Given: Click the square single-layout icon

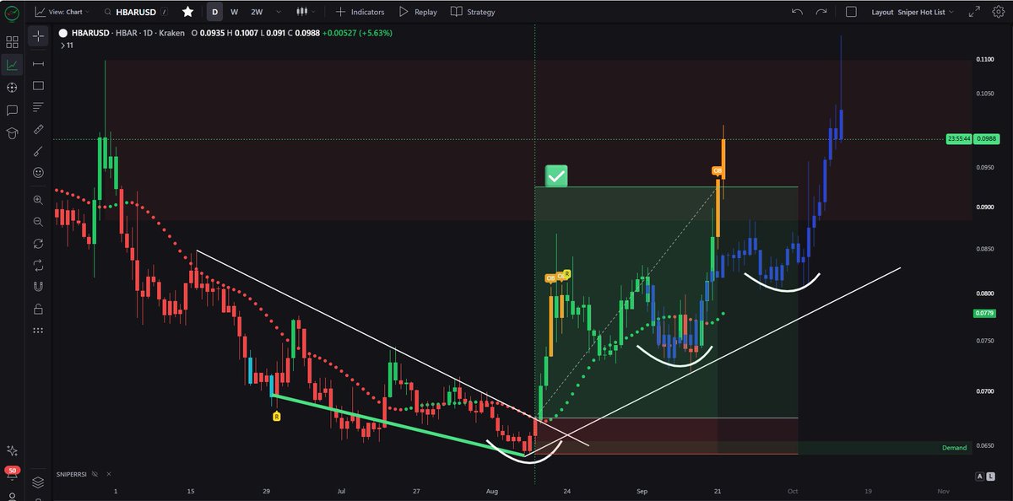Looking at the screenshot, I should (851, 12).
